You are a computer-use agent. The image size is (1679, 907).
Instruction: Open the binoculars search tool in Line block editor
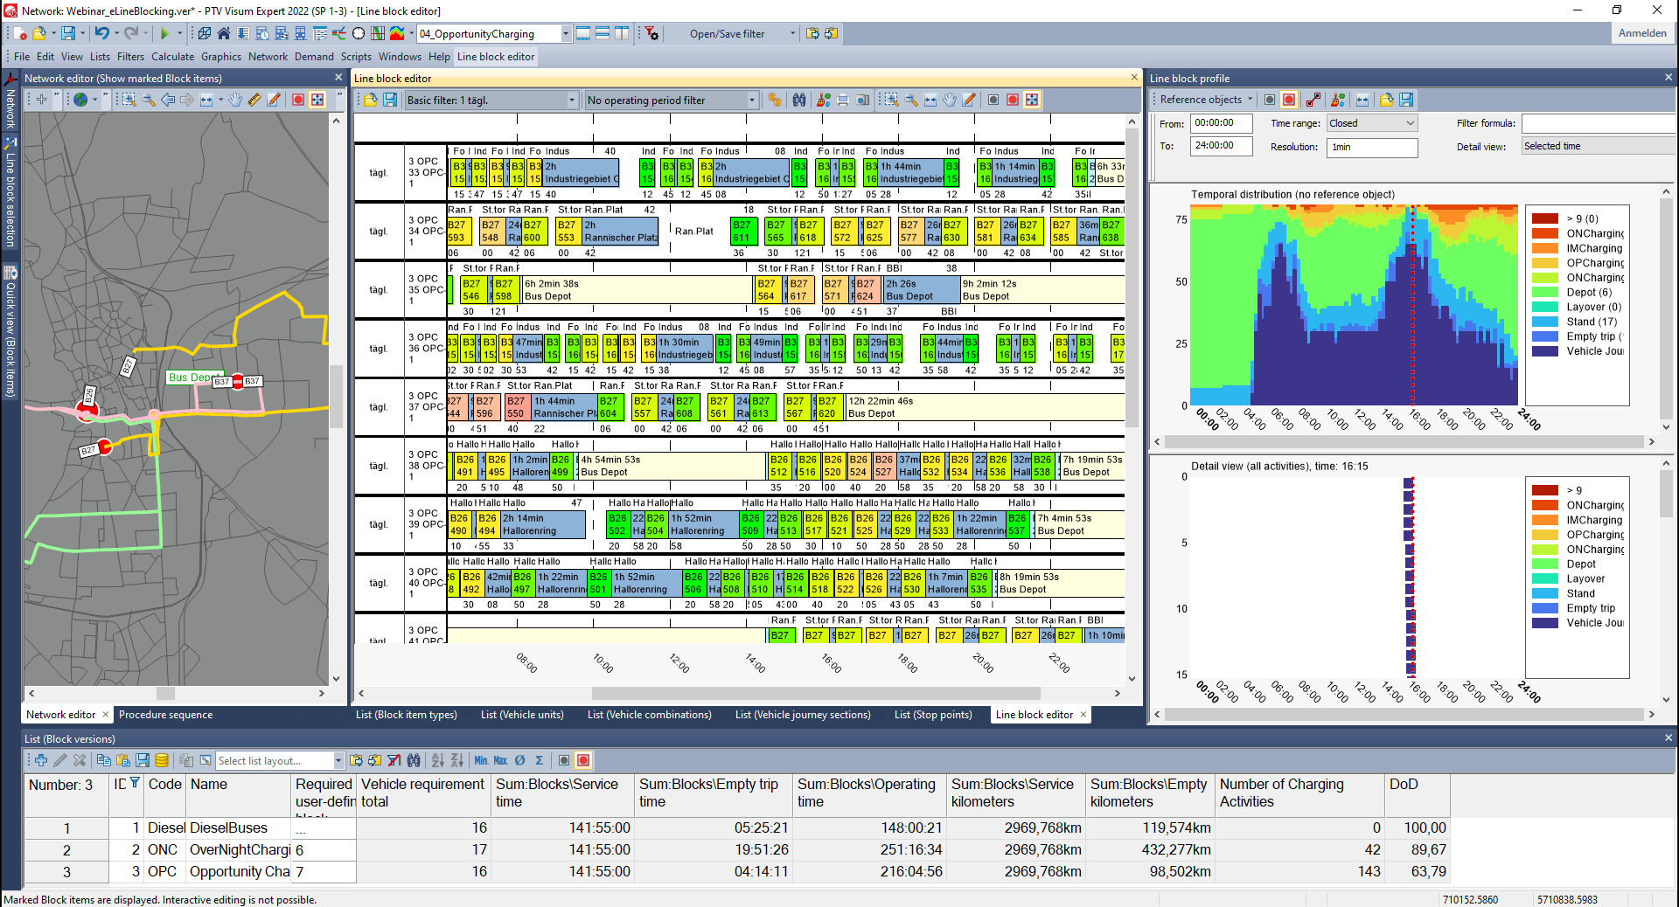800,100
